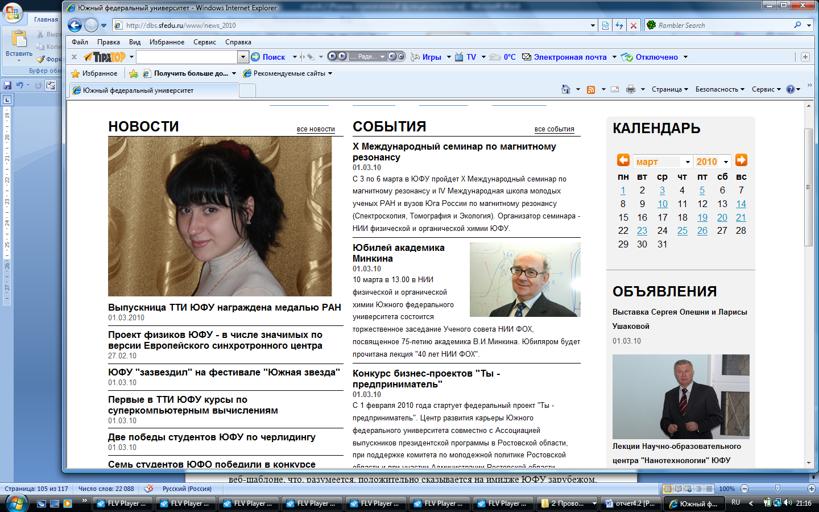This screenshot has height=512, width=819.
Task: Open the Word Office button
Action: [x=13, y=13]
